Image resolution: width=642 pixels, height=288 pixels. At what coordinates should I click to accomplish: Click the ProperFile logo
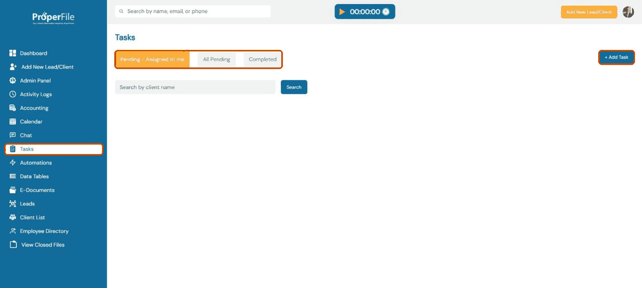click(54, 17)
